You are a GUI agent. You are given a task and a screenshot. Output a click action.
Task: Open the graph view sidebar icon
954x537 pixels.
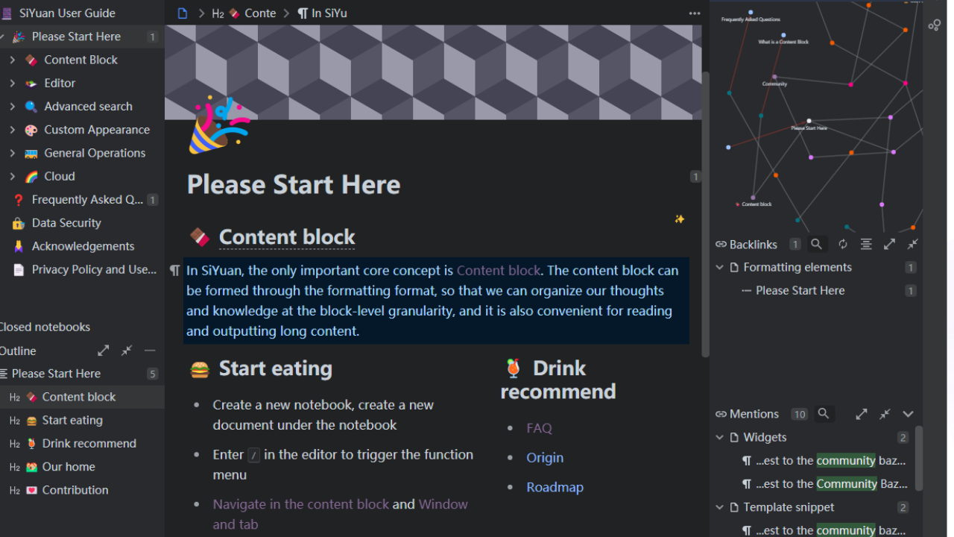coord(935,25)
